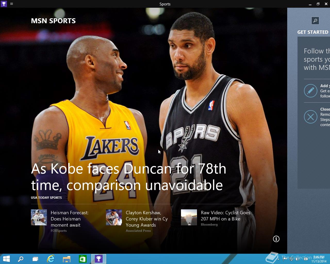
Task: Open the volume speaker tray icon
Action: click(x=298, y=259)
